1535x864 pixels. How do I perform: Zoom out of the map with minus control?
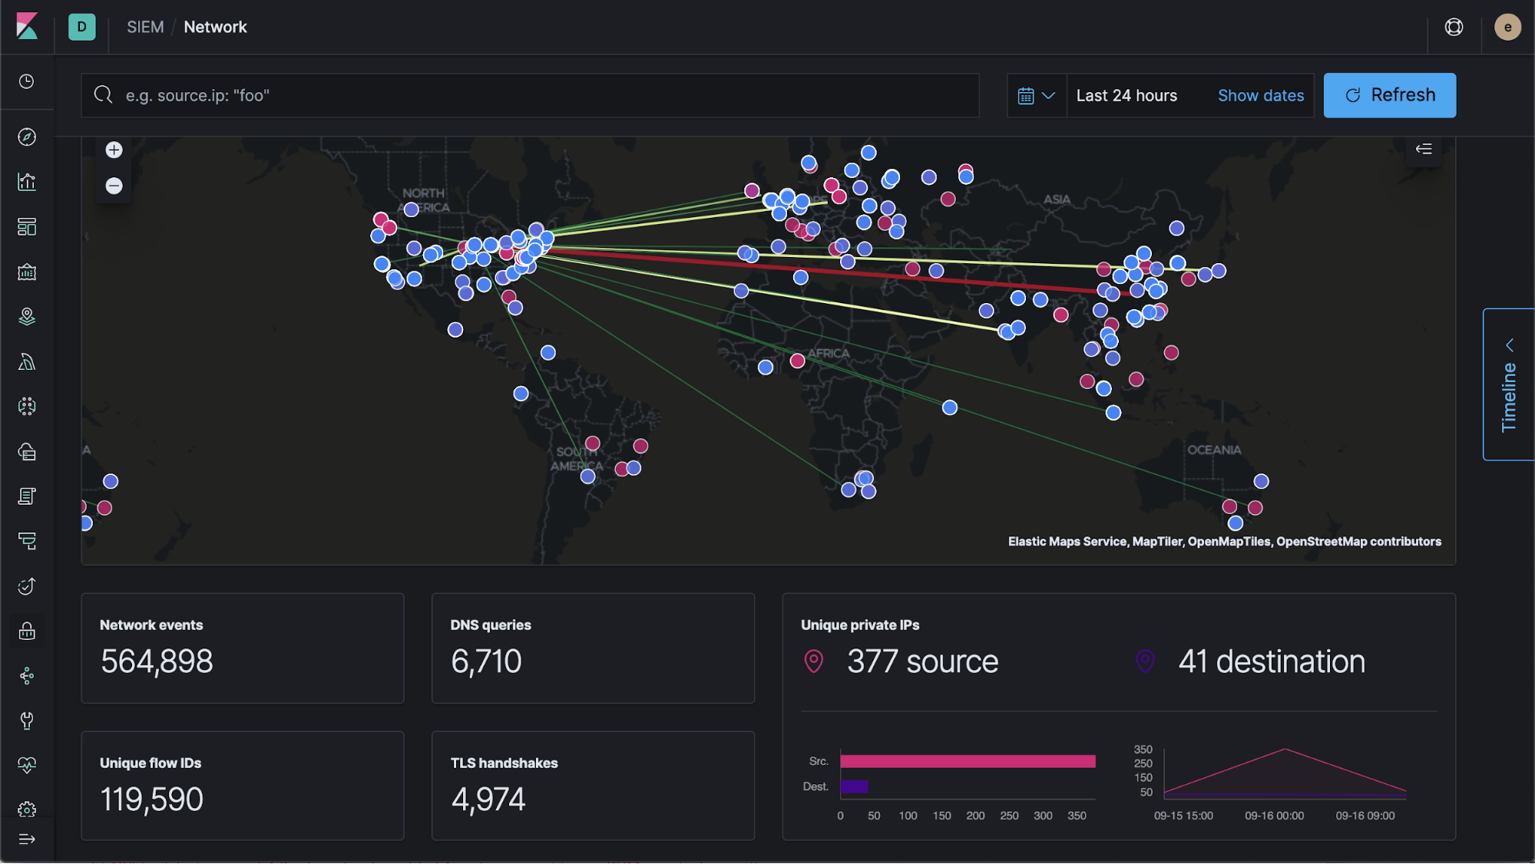tap(113, 186)
